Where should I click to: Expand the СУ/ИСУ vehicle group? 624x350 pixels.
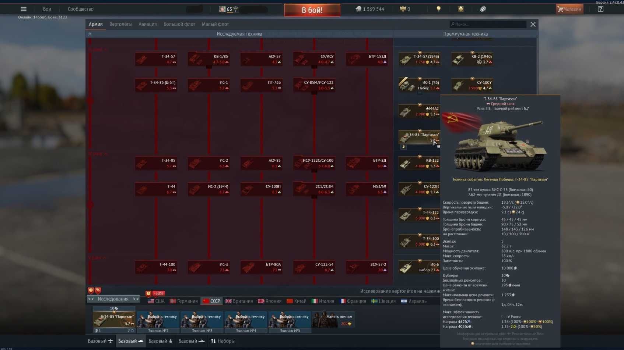click(x=314, y=59)
